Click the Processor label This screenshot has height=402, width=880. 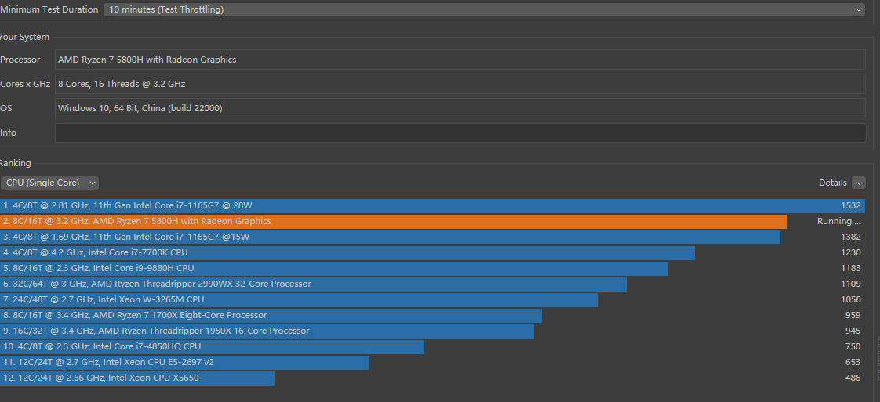point(20,60)
